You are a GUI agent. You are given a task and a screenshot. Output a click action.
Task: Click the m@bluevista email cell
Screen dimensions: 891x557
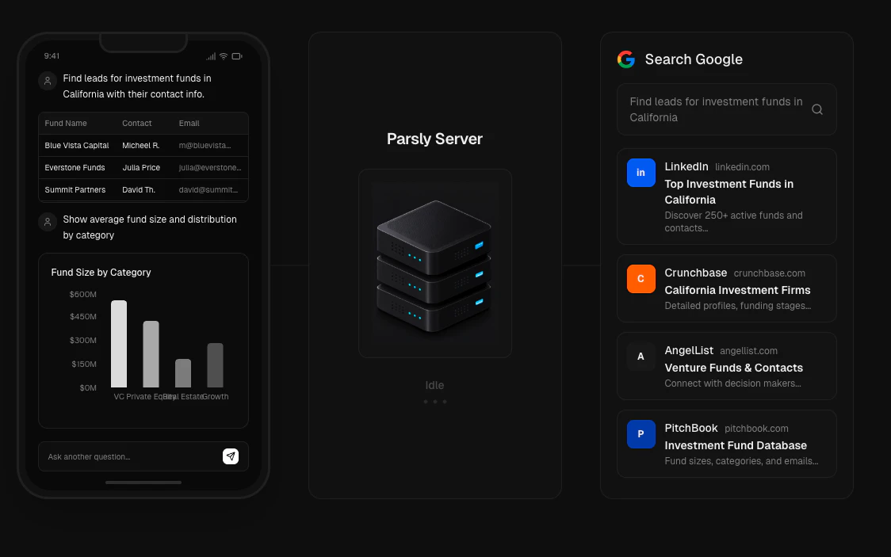205,145
